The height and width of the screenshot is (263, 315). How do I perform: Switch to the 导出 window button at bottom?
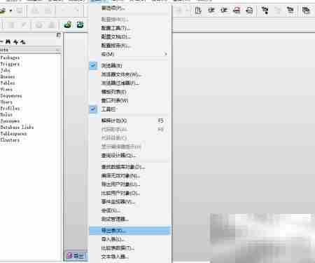(x=76, y=256)
